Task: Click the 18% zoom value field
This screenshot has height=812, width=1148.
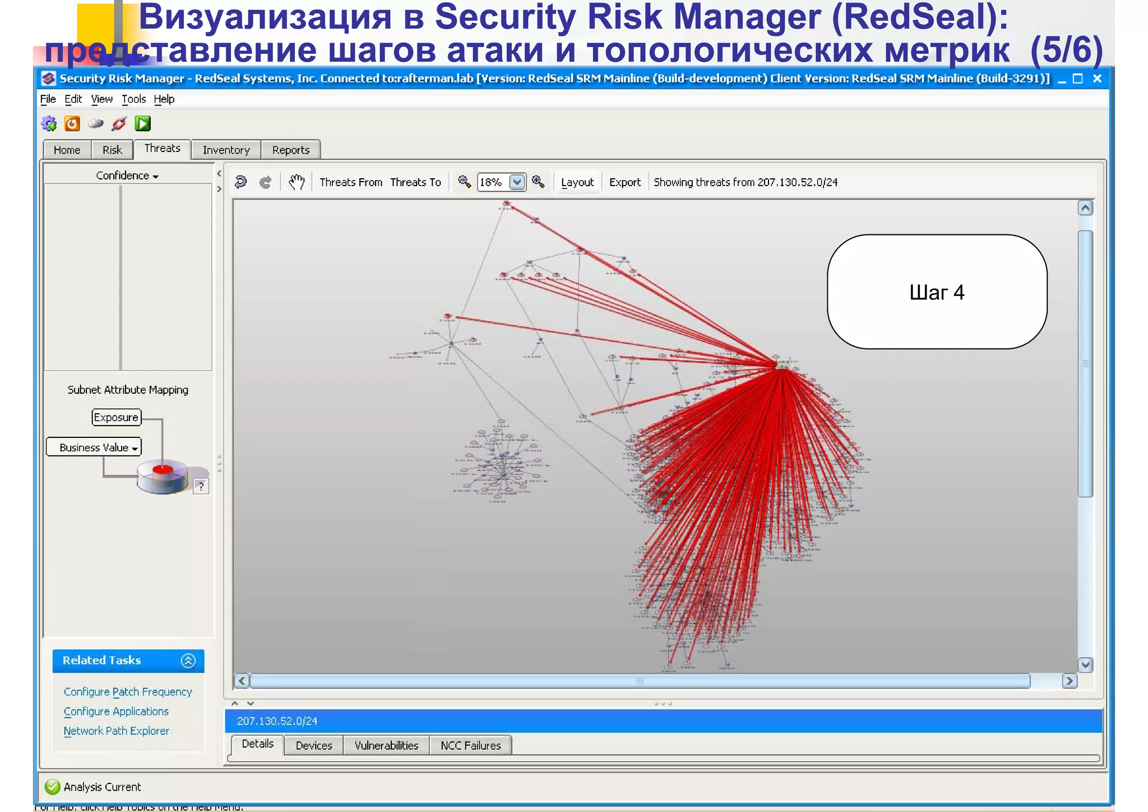Action: tap(493, 182)
